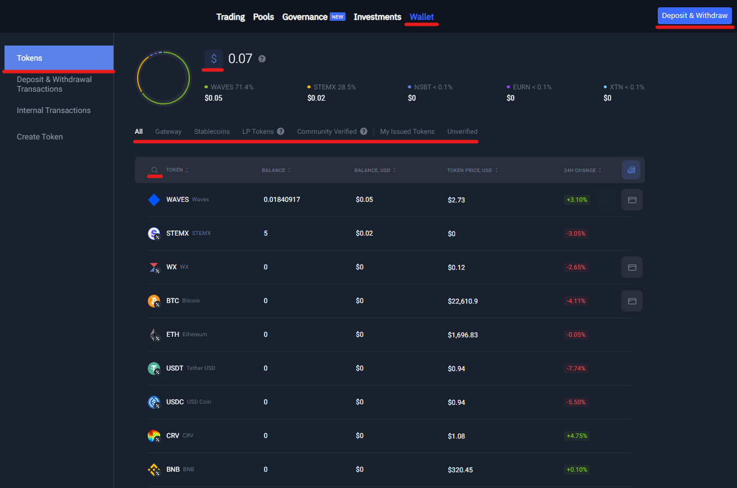Select the My Issued Tokens tab
This screenshot has width=737, height=488.
[x=407, y=132]
